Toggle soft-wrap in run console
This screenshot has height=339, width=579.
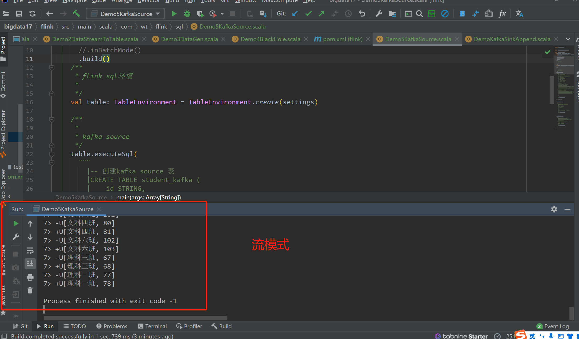click(x=30, y=251)
